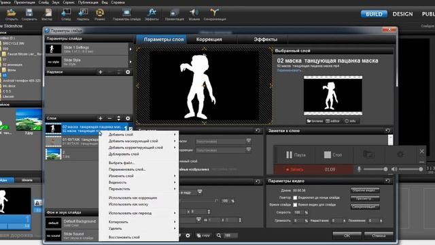Click the Пауза recorder button
The height and width of the screenshot is (245, 435).
point(296,154)
